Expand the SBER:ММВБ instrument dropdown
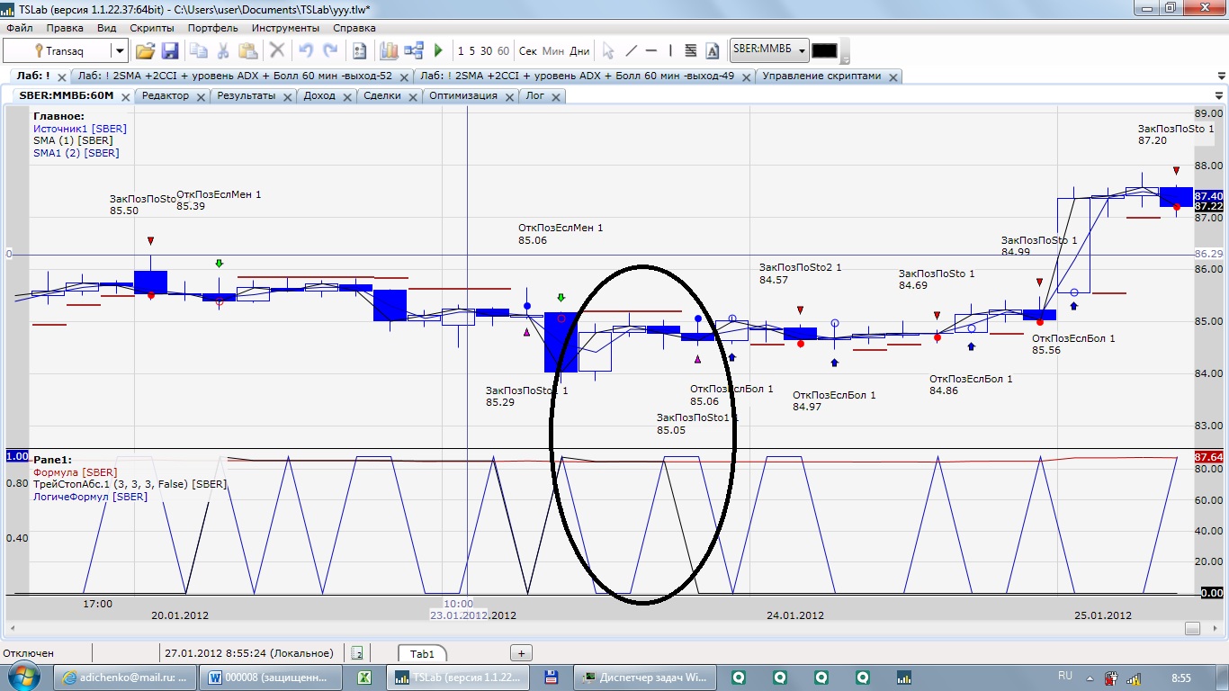This screenshot has width=1229, height=691. [802, 51]
